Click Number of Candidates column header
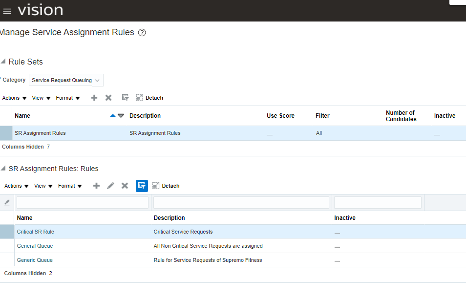This screenshot has height=301, width=466. pyautogui.click(x=401, y=116)
